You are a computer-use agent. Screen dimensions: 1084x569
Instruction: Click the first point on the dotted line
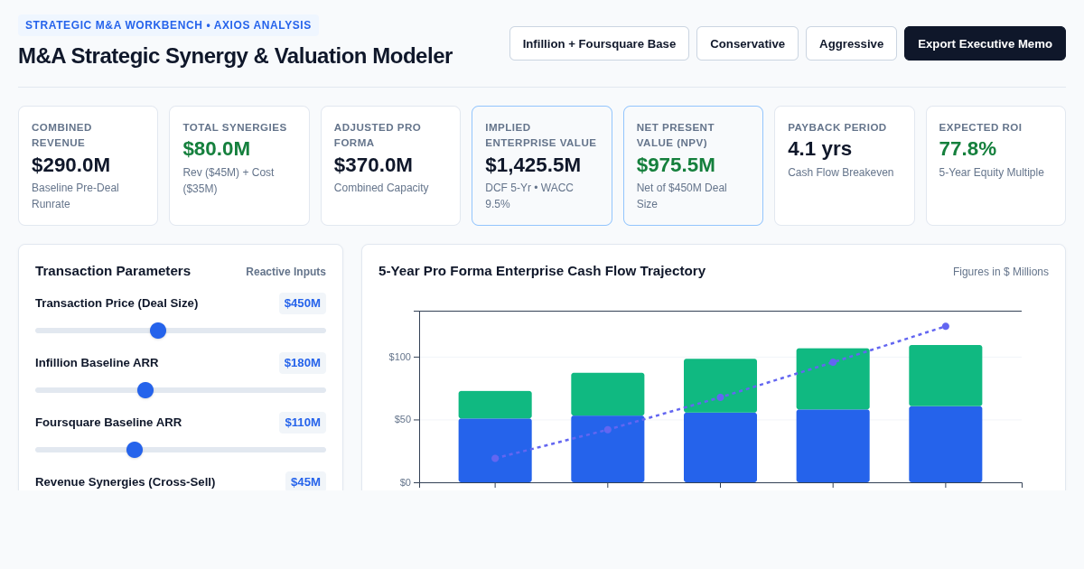pos(495,458)
